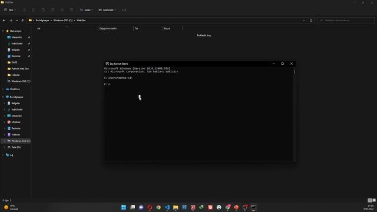Image resolution: width=377 pixels, height=212 pixels.
Task: Collapse the Bu bilgisayar tree node
Action: (x=3, y=97)
